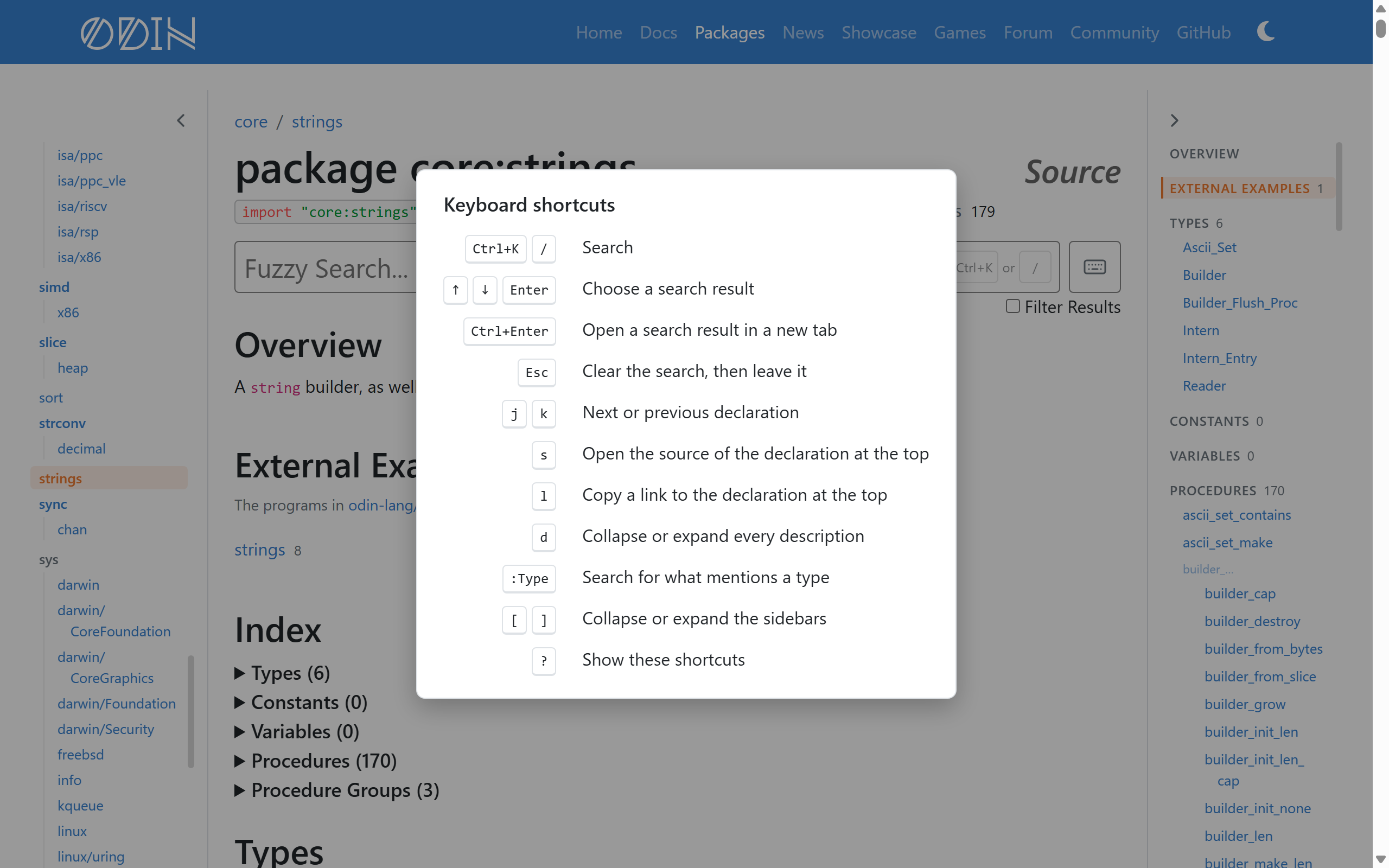Image resolution: width=1389 pixels, height=868 pixels.
Task: Click the browser scrollbar up arrow
Action: point(1380,8)
